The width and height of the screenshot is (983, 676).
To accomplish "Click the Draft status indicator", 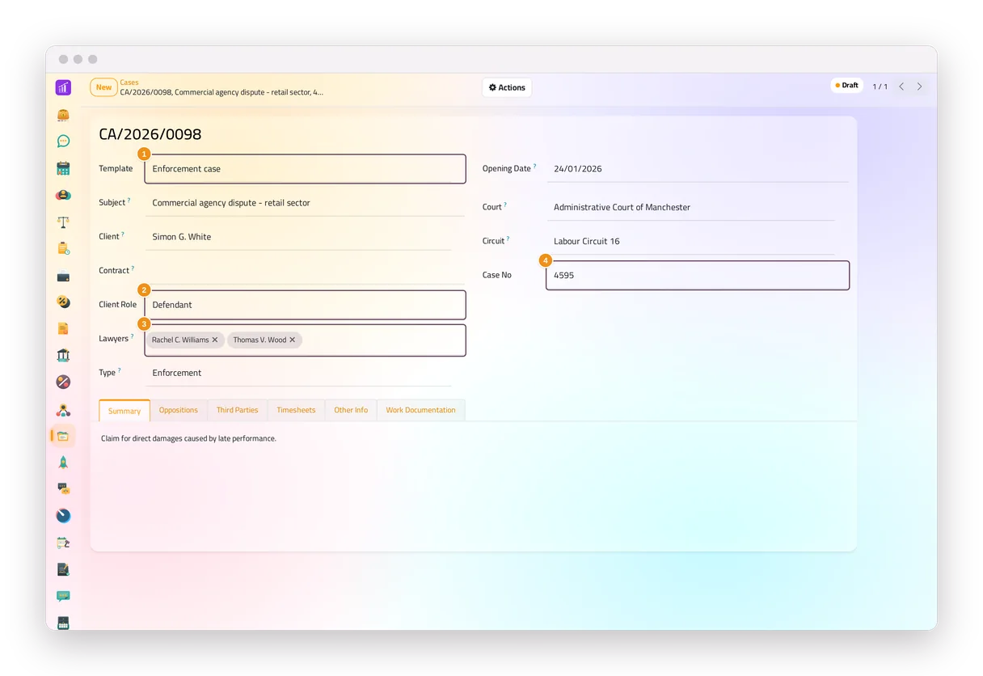I will (846, 85).
